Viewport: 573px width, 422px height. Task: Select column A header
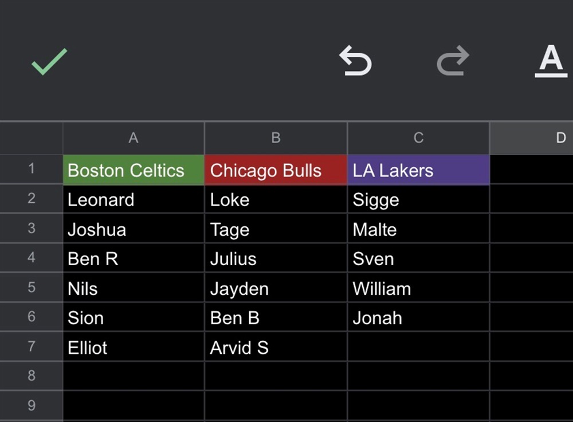134,138
